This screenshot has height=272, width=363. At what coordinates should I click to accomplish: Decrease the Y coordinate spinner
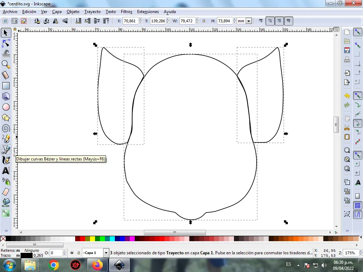[168, 22]
